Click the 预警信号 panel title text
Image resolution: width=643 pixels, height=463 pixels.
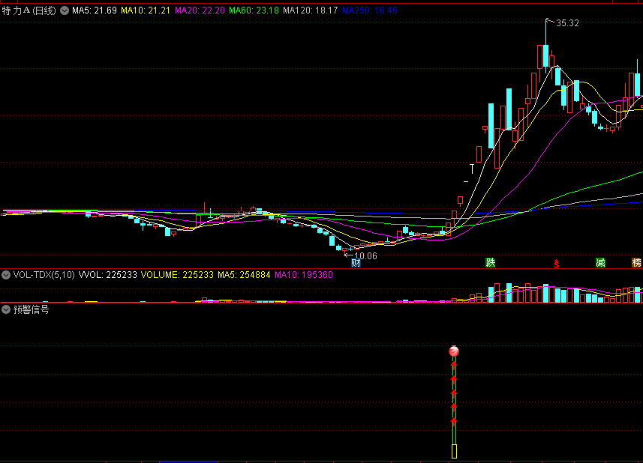32,310
